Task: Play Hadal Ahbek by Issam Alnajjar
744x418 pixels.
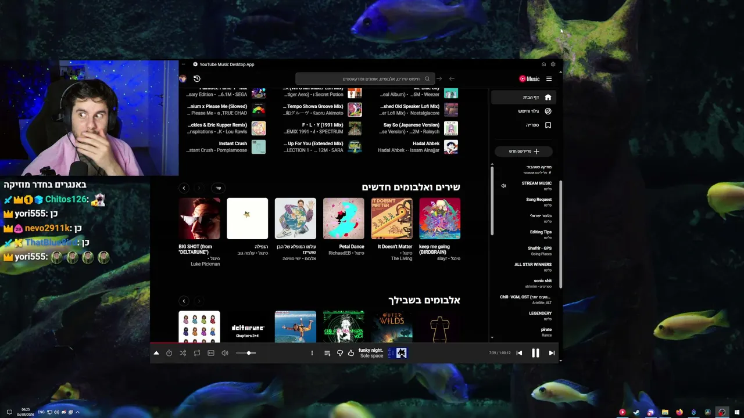Action: pos(419,147)
